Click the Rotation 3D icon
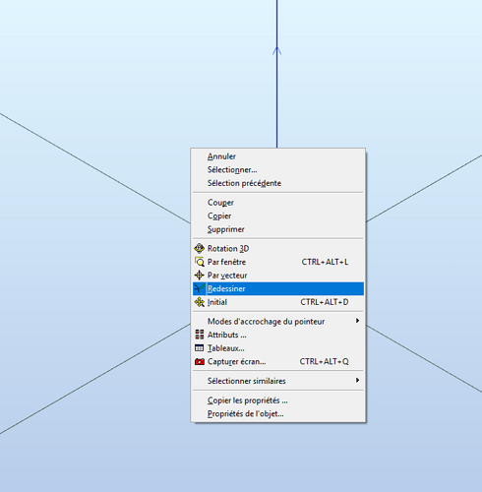482x492 pixels. 199,249
